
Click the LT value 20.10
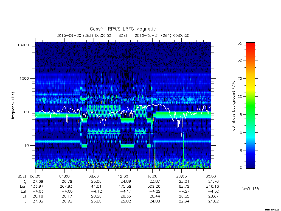pos(38,196)
